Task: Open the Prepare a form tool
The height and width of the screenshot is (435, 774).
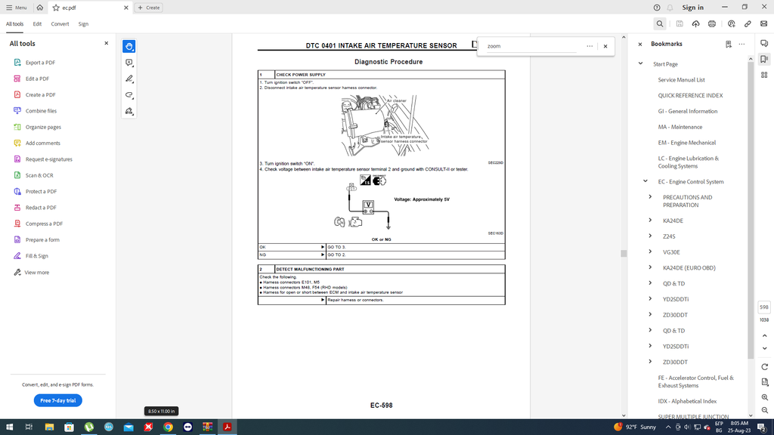Action: coord(36,239)
